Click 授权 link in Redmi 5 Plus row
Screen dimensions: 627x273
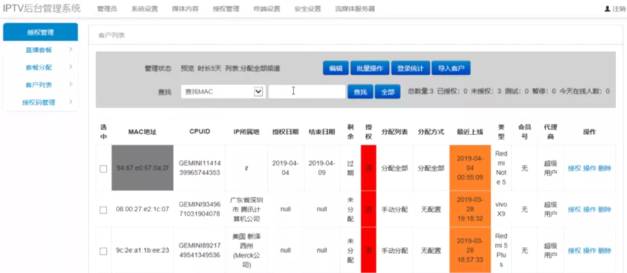(x=574, y=251)
